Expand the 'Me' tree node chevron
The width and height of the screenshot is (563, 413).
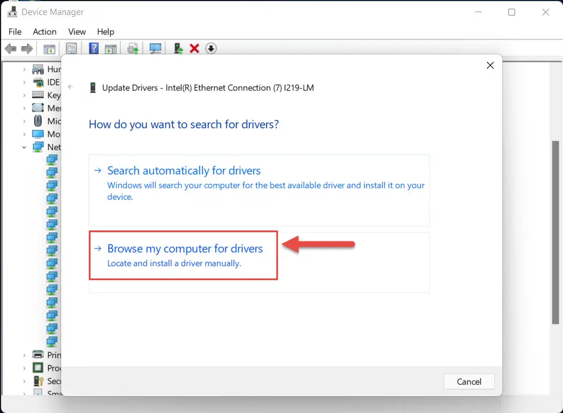(24, 108)
